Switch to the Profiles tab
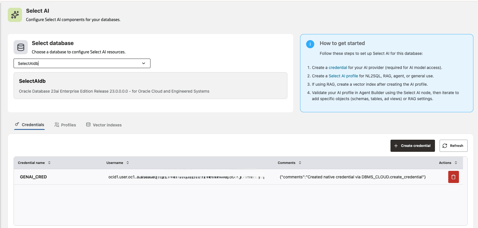Viewport: 478px width, 228px height. click(x=65, y=125)
